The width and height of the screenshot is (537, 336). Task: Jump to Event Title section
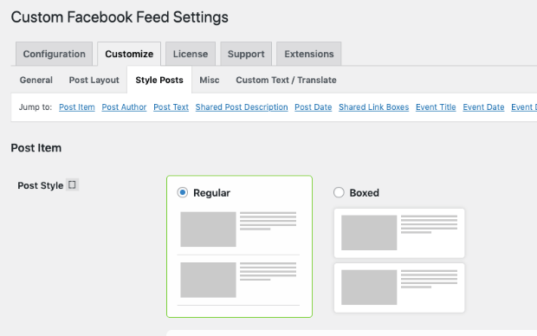coord(436,107)
